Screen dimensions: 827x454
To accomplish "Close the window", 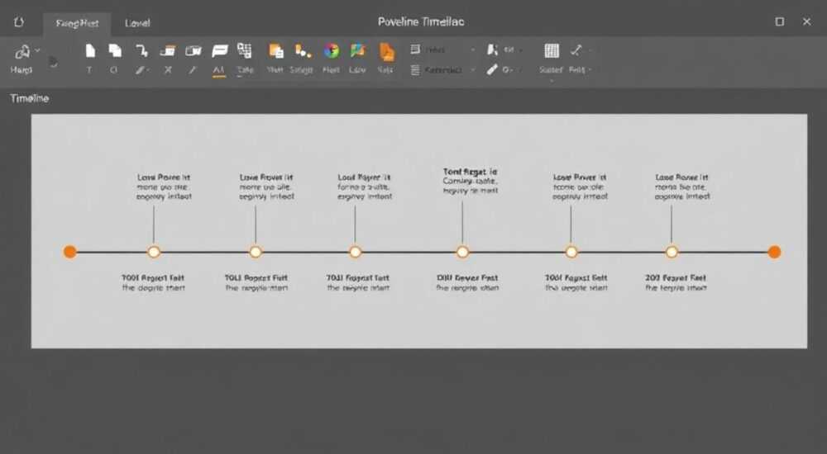I will pos(806,21).
